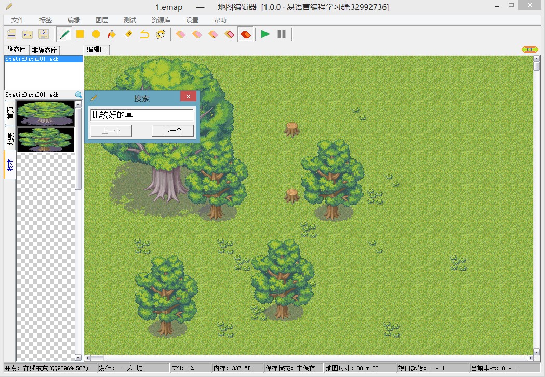Choose the paint bucket fill tool
The width and height of the screenshot is (545, 377).
(x=112, y=34)
